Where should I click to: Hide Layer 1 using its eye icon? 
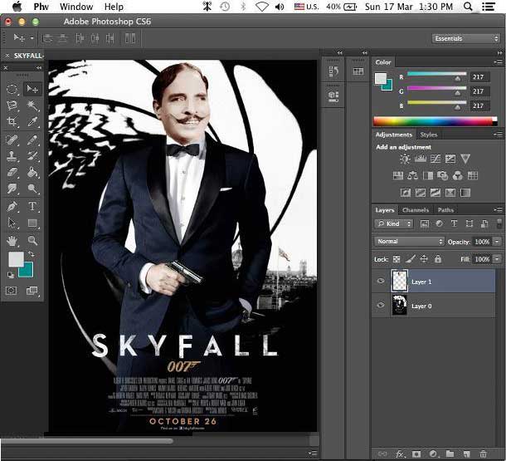[381, 282]
